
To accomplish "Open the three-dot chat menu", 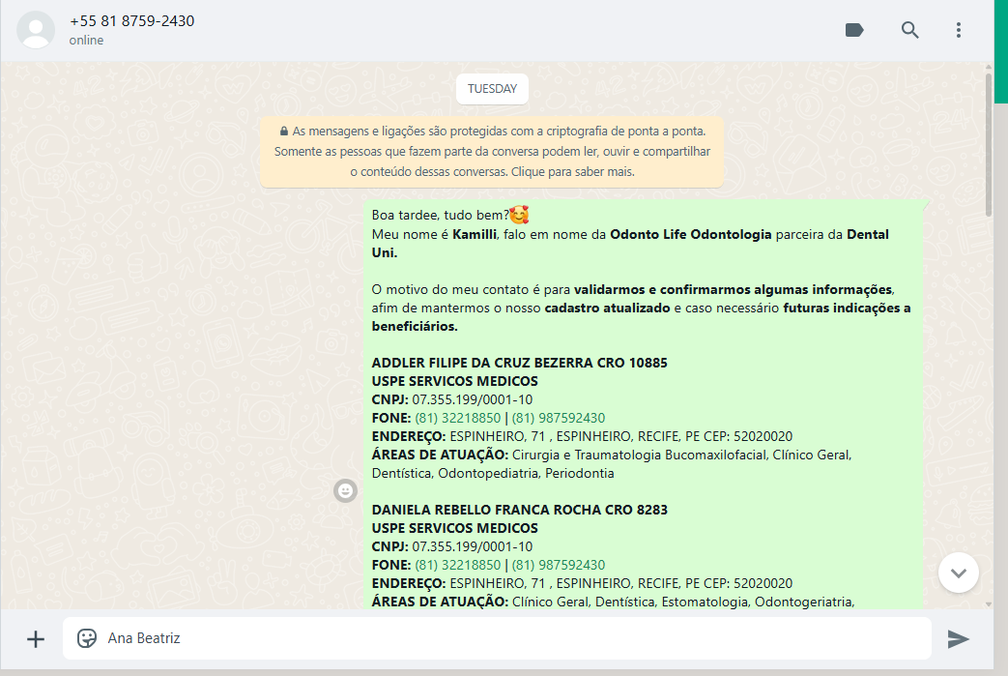I will click(x=958, y=30).
